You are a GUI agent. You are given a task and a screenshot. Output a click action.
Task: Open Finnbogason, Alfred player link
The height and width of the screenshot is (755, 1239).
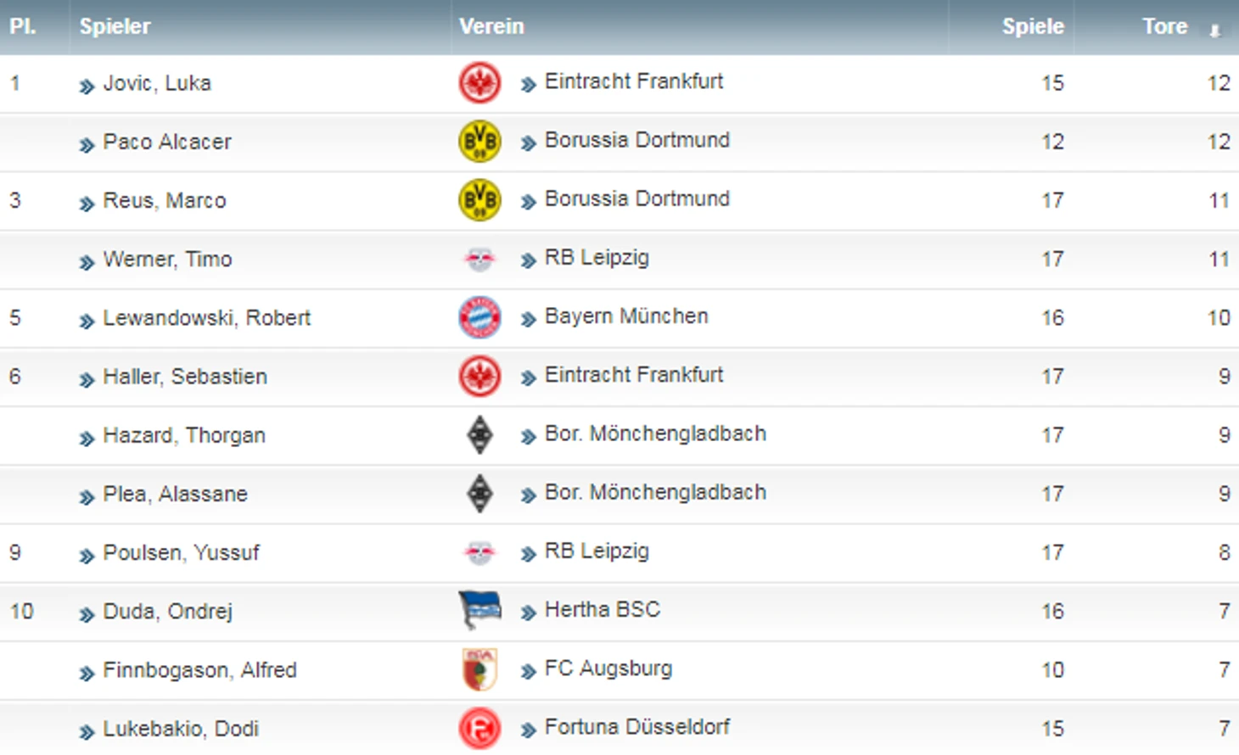200,670
